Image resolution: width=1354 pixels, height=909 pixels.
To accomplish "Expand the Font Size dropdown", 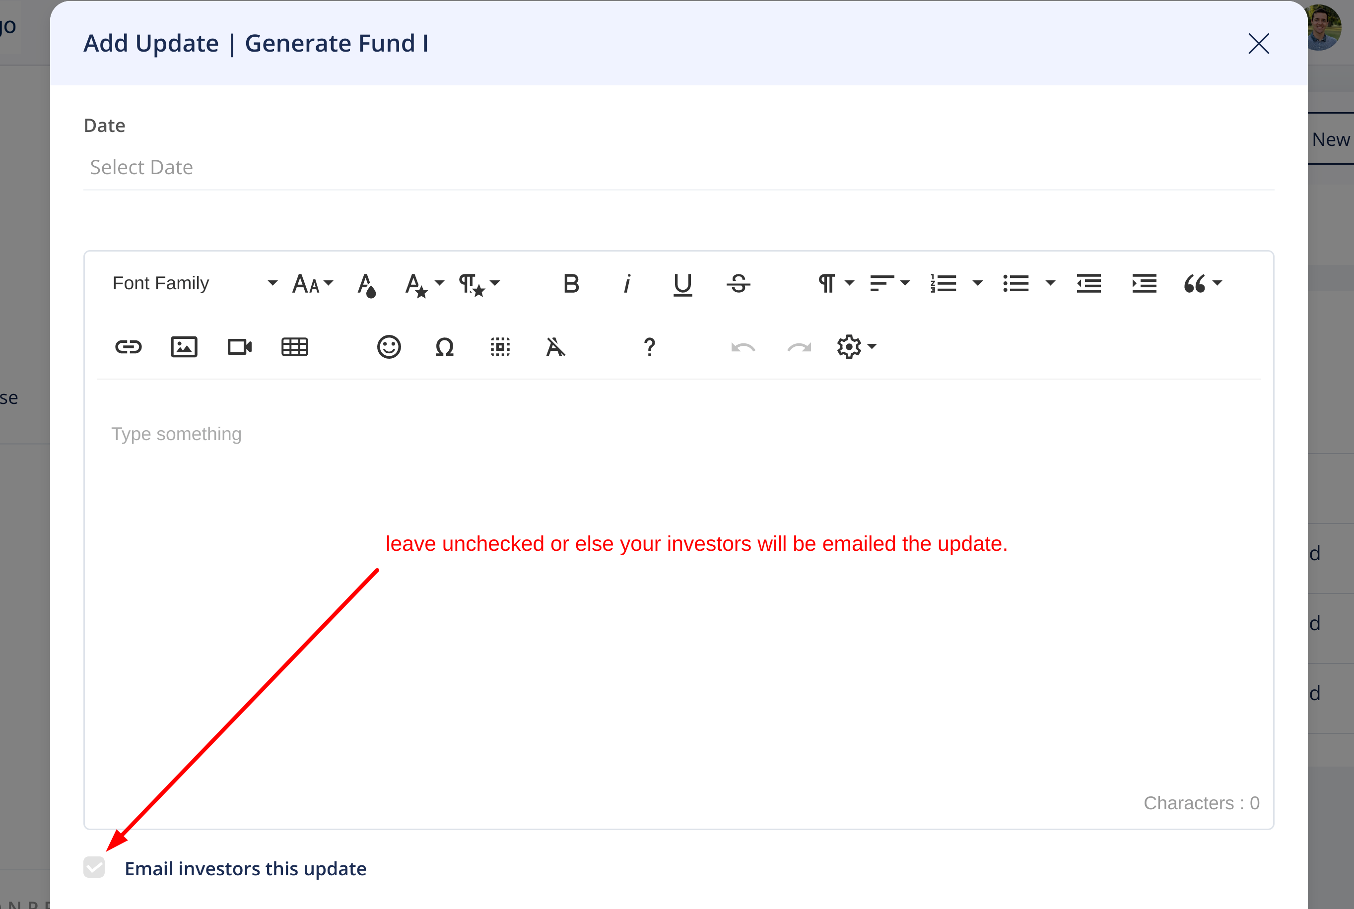I will (313, 283).
